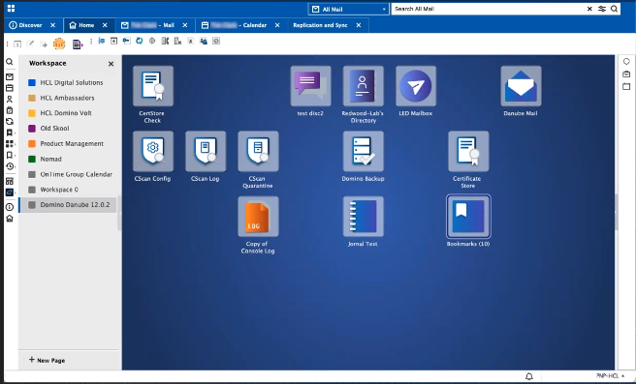Clear the search field with X
The width and height of the screenshot is (636, 384).
coord(589,9)
